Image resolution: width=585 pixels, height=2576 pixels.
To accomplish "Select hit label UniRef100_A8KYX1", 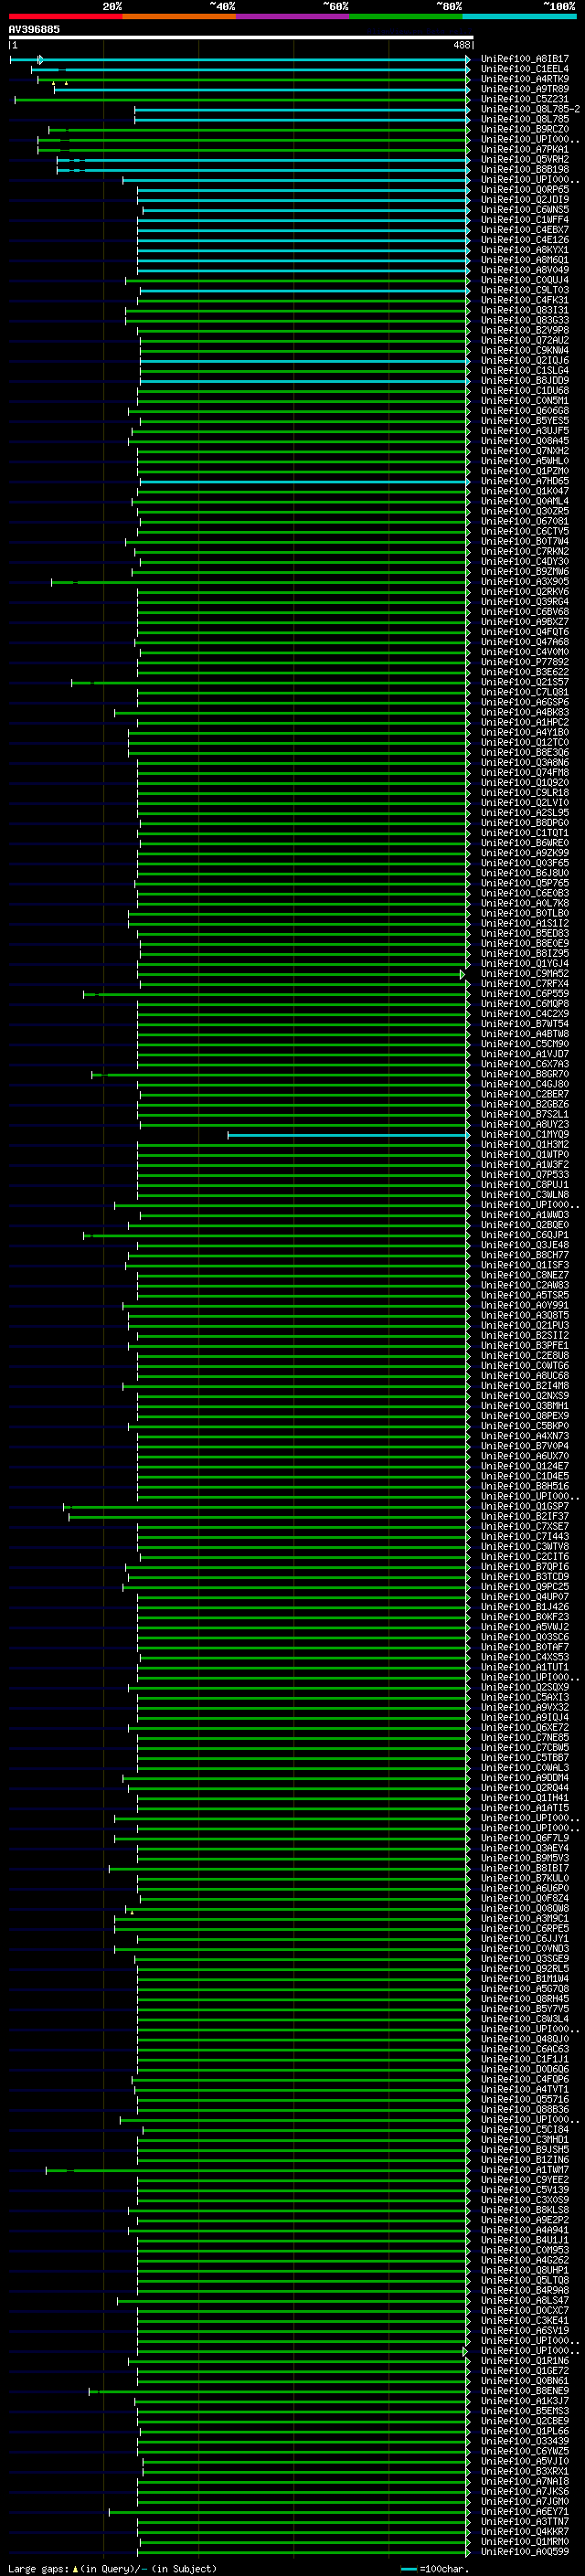I will (x=524, y=250).
